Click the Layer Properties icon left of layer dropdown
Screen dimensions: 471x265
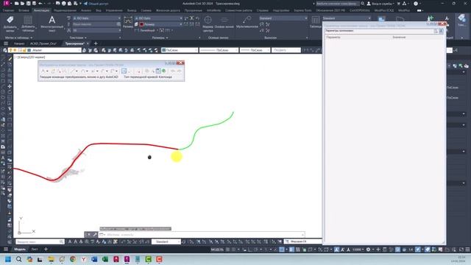coord(5,50)
